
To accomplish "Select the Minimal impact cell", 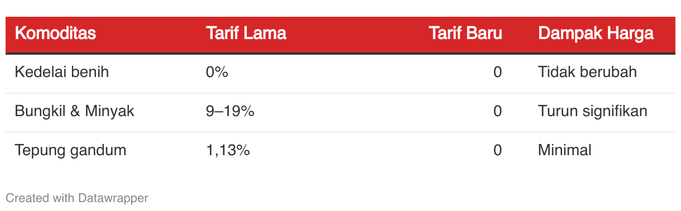I will (565, 150).
